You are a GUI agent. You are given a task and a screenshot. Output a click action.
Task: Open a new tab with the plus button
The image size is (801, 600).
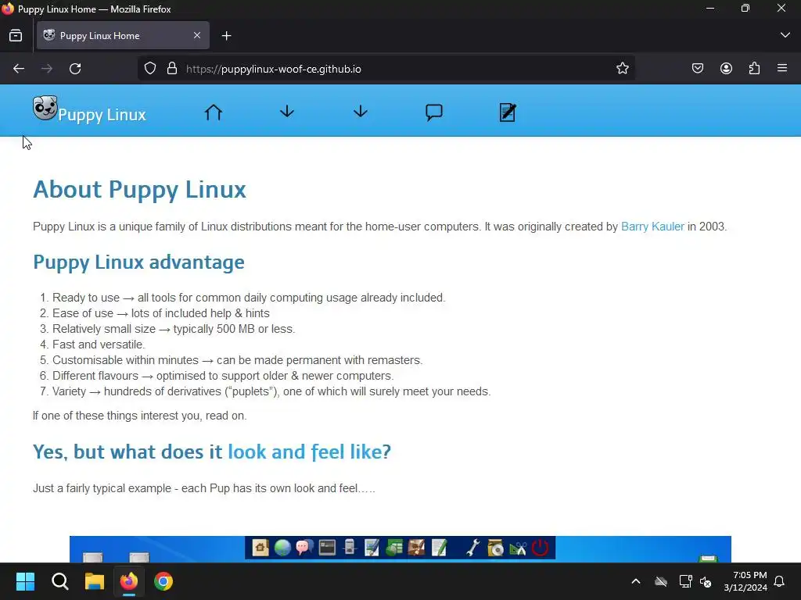coord(227,35)
